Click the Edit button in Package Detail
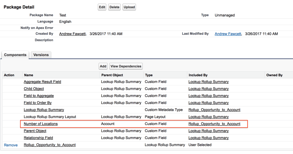293x154 pixels. pyautogui.click(x=102, y=7)
